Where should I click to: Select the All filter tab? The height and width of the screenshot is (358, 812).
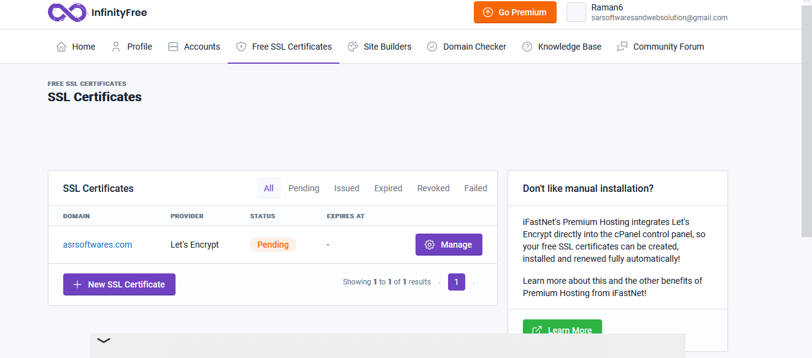click(x=269, y=188)
